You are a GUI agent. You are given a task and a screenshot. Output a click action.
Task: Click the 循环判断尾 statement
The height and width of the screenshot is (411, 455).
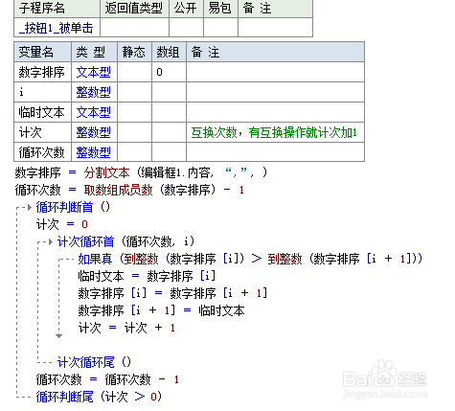click(x=65, y=397)
